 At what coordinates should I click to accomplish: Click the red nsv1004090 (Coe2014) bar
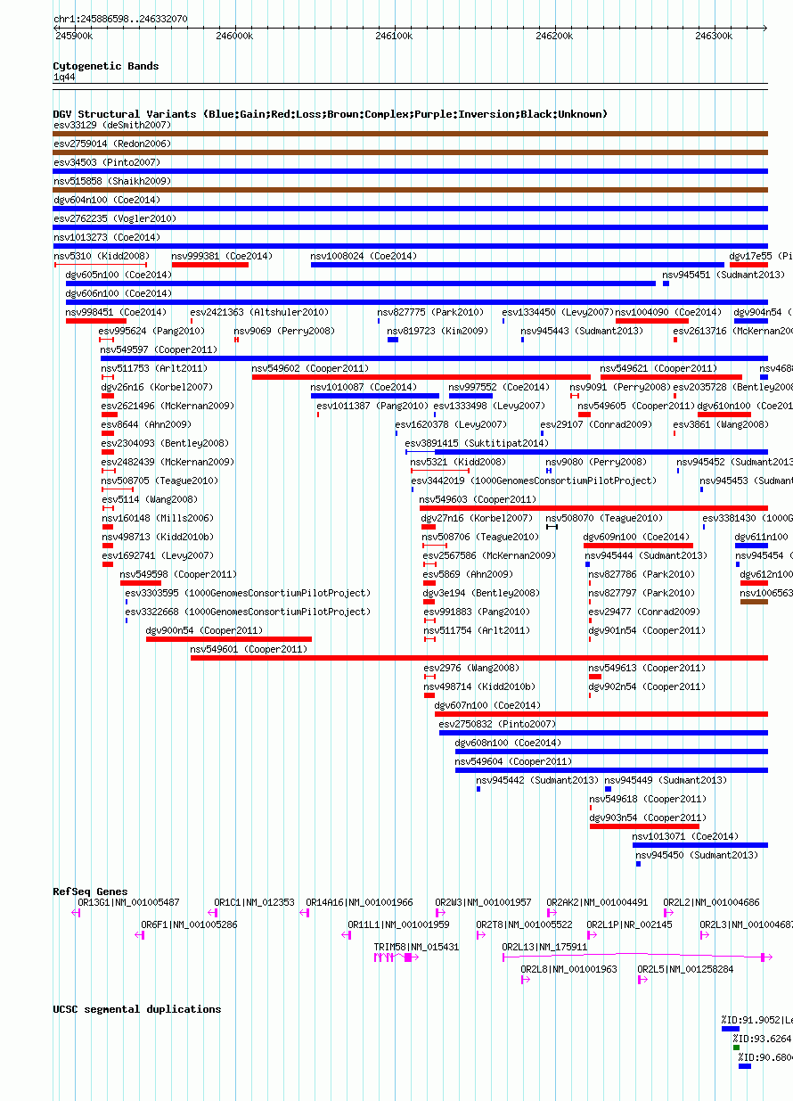coord(652,321)
